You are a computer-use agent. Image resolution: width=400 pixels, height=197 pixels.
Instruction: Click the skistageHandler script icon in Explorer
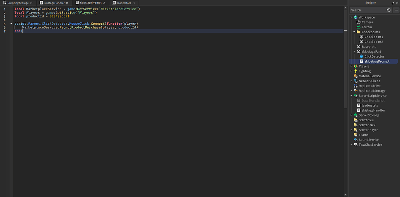[358, 110]
